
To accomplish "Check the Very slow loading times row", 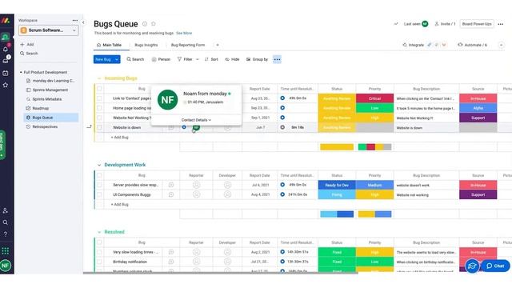I will tap(99, 252).
